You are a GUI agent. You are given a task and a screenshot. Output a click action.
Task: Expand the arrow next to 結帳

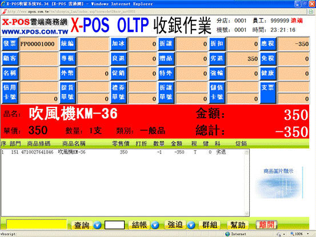click(x=155, y=225)
